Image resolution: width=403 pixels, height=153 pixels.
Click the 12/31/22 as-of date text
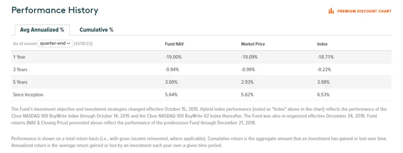[x=83, y=44]
